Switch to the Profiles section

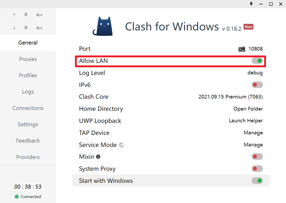pyautogui.click(x=28, y=75)
